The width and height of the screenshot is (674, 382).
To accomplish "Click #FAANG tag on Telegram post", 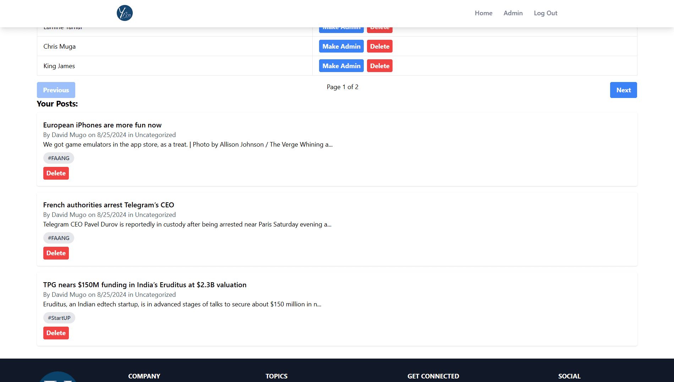I will 59,238.
